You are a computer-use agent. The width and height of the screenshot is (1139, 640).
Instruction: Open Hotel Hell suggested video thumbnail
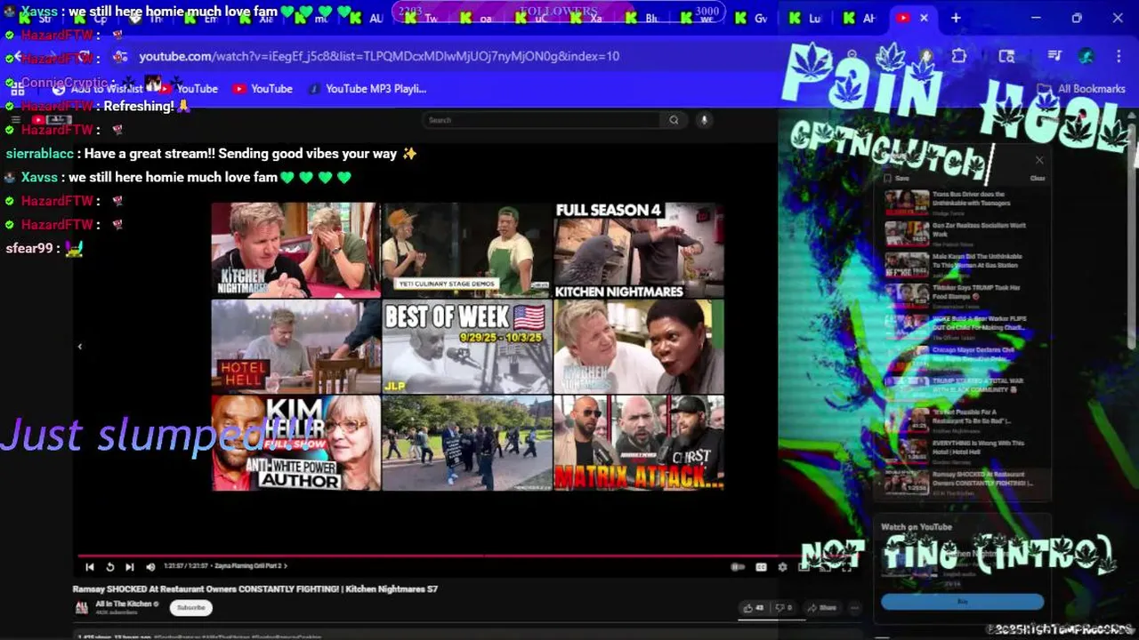[295, 347]
